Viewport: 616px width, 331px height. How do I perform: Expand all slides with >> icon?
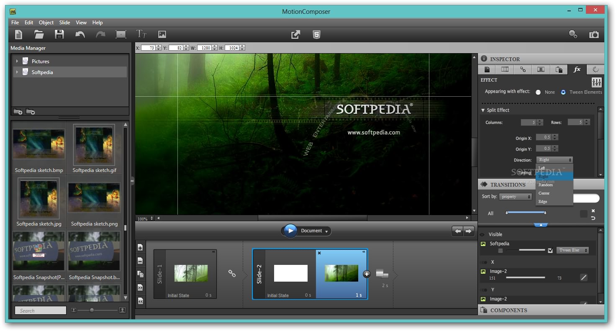tap(140, 287)
